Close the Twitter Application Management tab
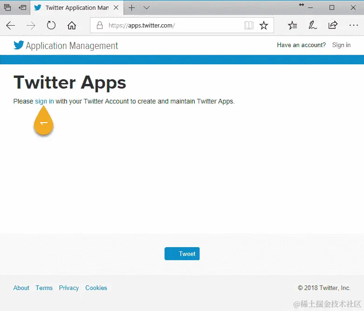The width and height of the screenshot is (364, 311). click(x=116, y=7)
